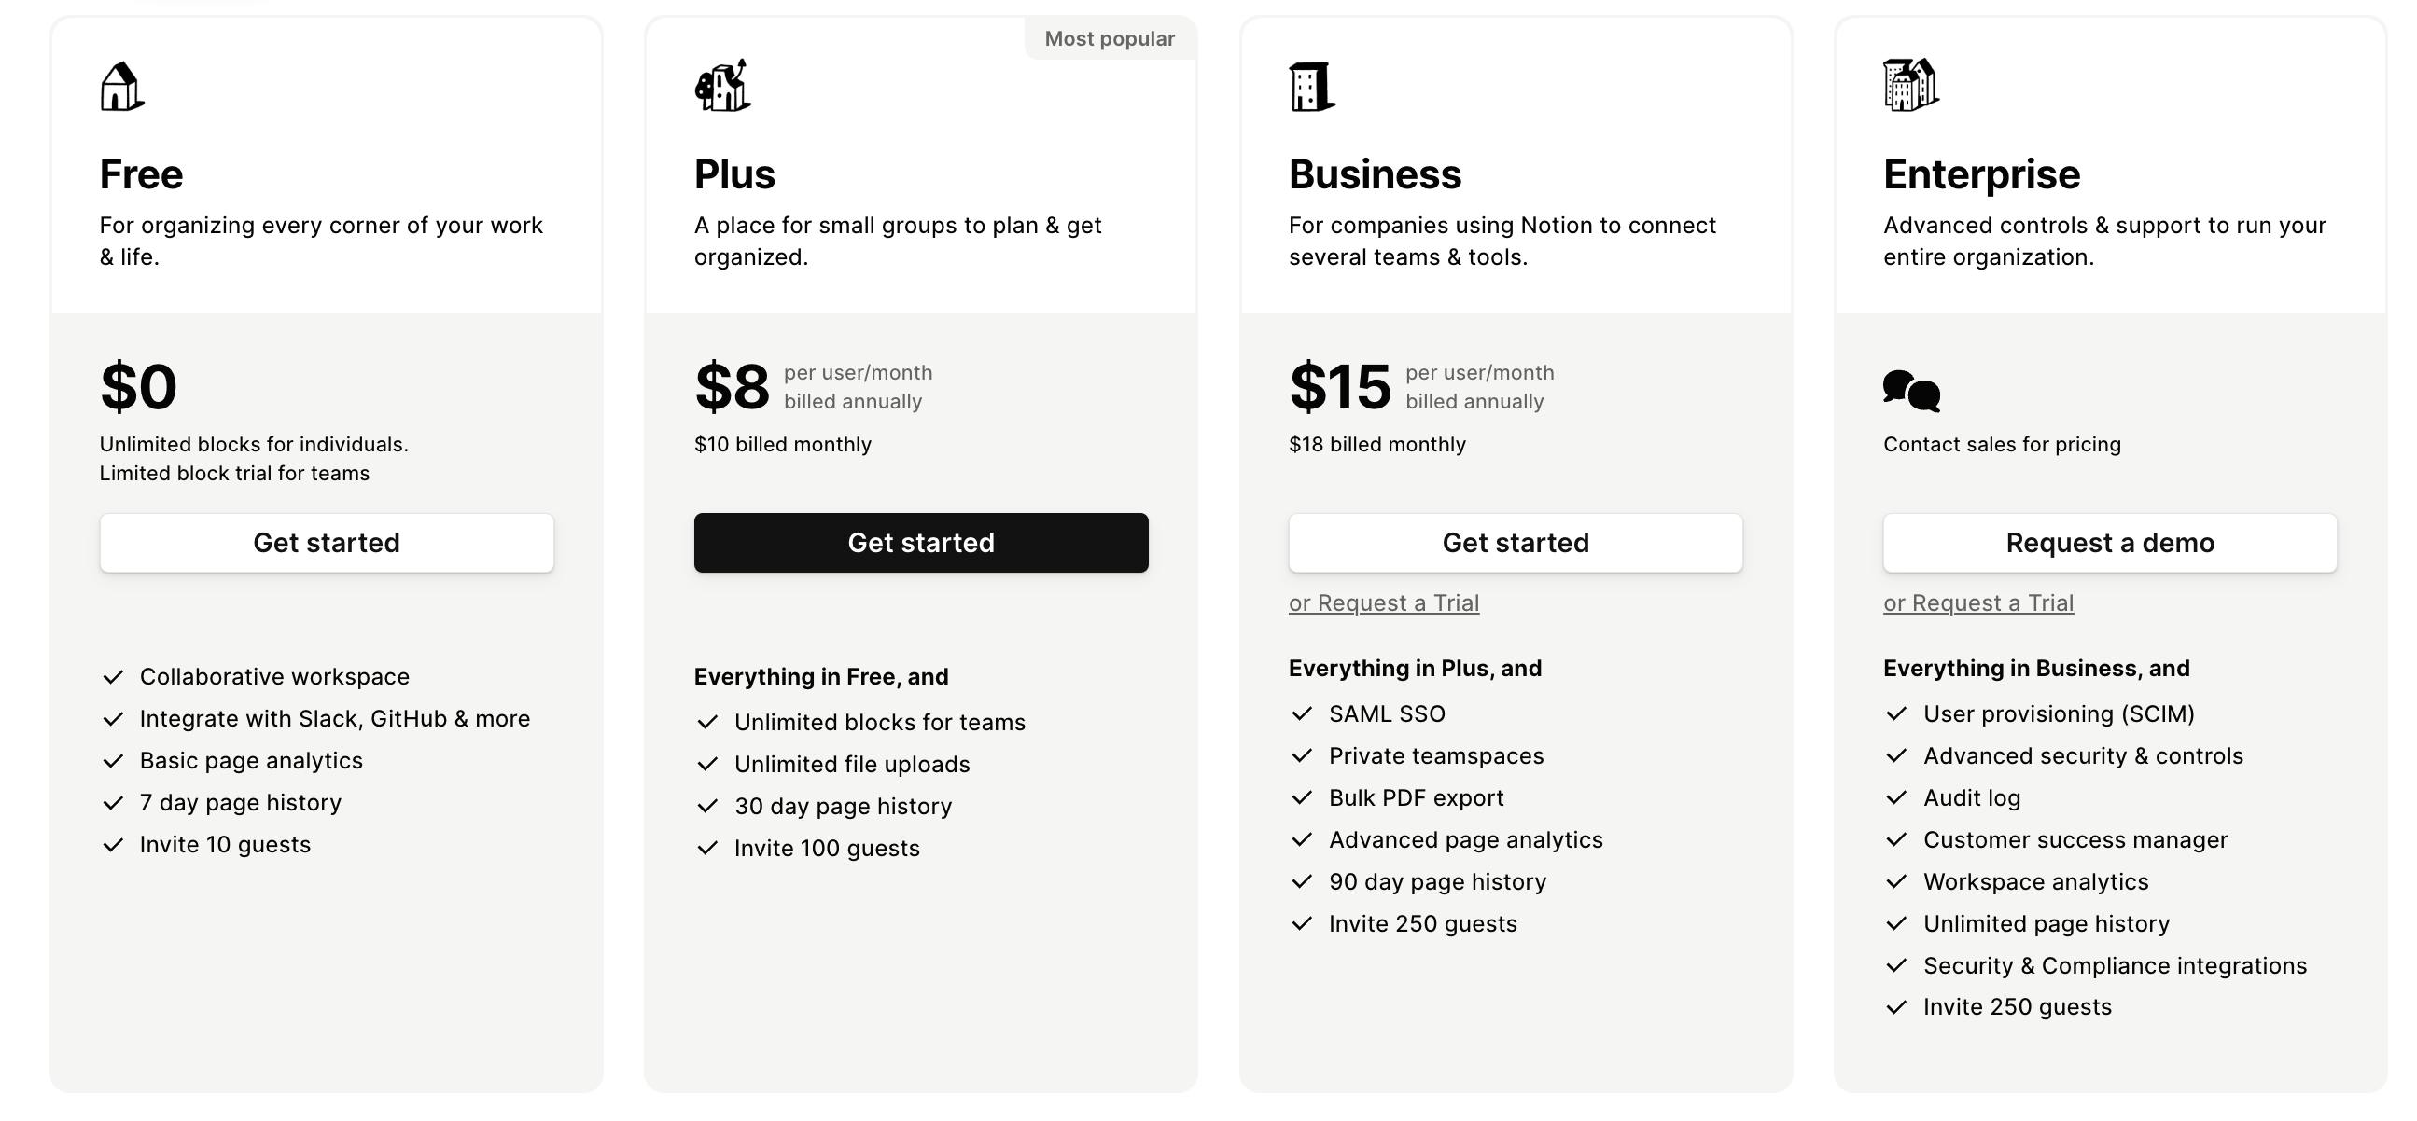The width and height of the screenshot is (2417, 1121).
Task: Click the Business plan building icon
Action: pos(1312,87)
